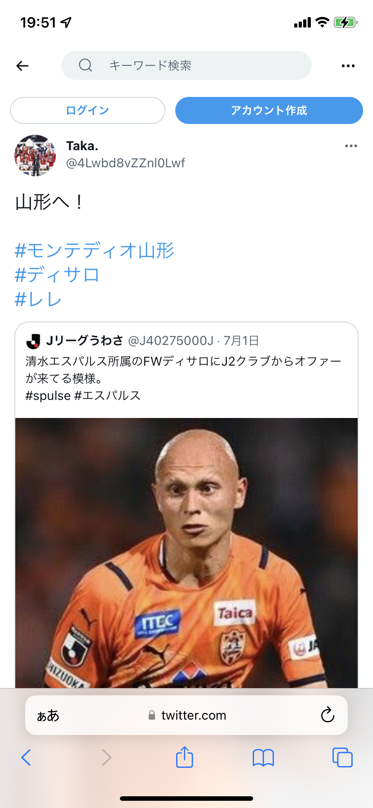Open hashtag #レレ
373x808 pixels.
pyautogui.click(x=38, y=299)
